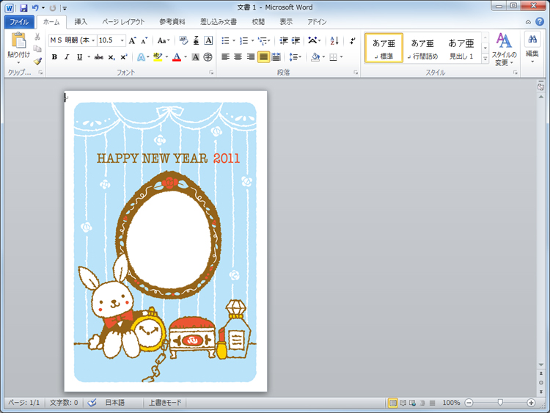
Task: Open the font name dropdown
Action: click(x=93, y=40)
